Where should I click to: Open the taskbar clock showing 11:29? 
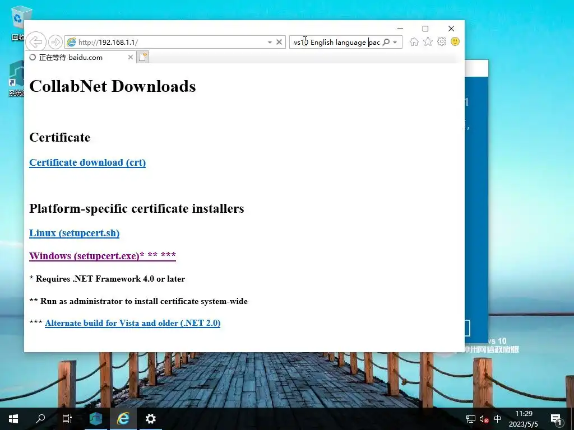524,419
